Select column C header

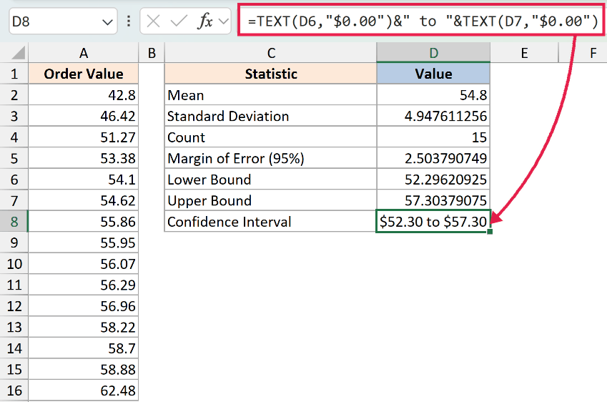click(270, 53)
